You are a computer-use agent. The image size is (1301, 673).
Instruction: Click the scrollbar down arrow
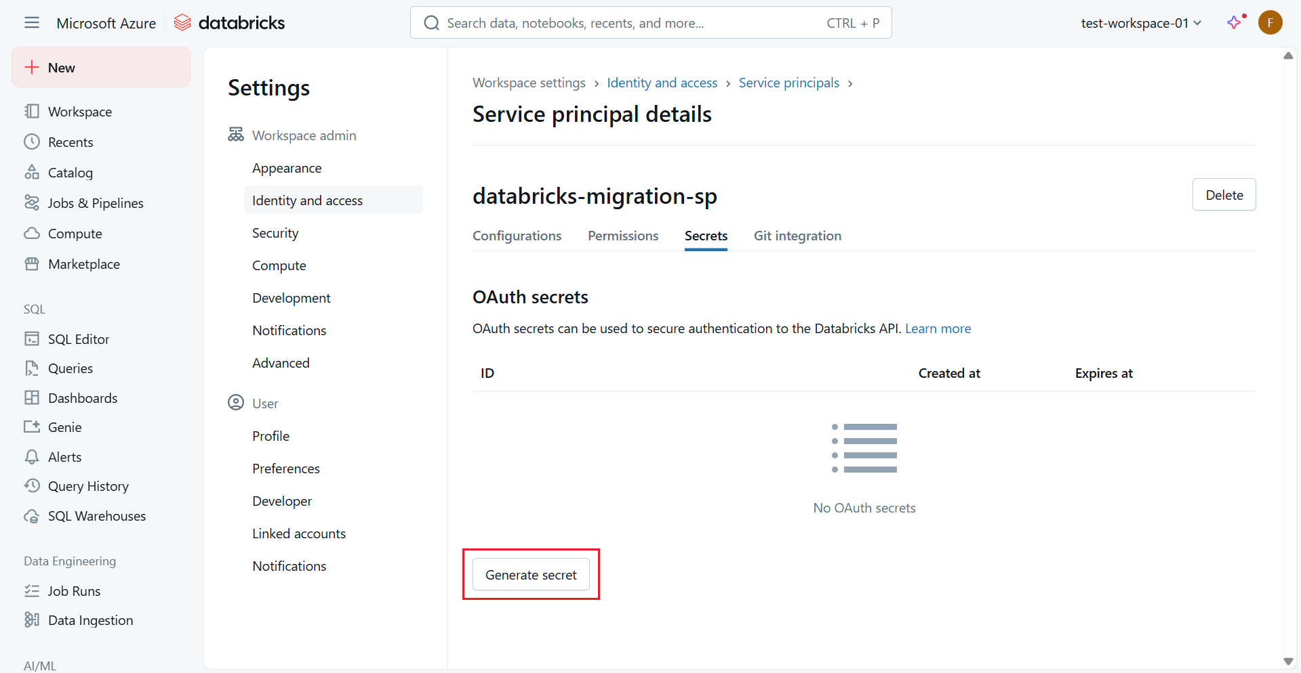1288,661
